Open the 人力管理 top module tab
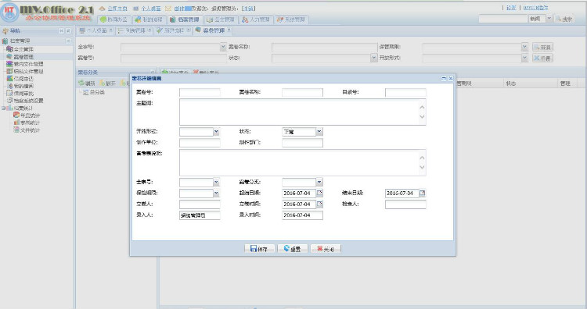587x309 pixels. 256,20
